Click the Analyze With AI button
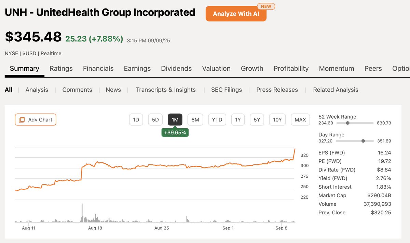Screen dimensions: 410x243 (x=236, y=14)
